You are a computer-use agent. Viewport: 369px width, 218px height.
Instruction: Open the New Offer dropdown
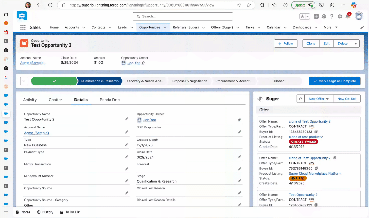(319, 99)
